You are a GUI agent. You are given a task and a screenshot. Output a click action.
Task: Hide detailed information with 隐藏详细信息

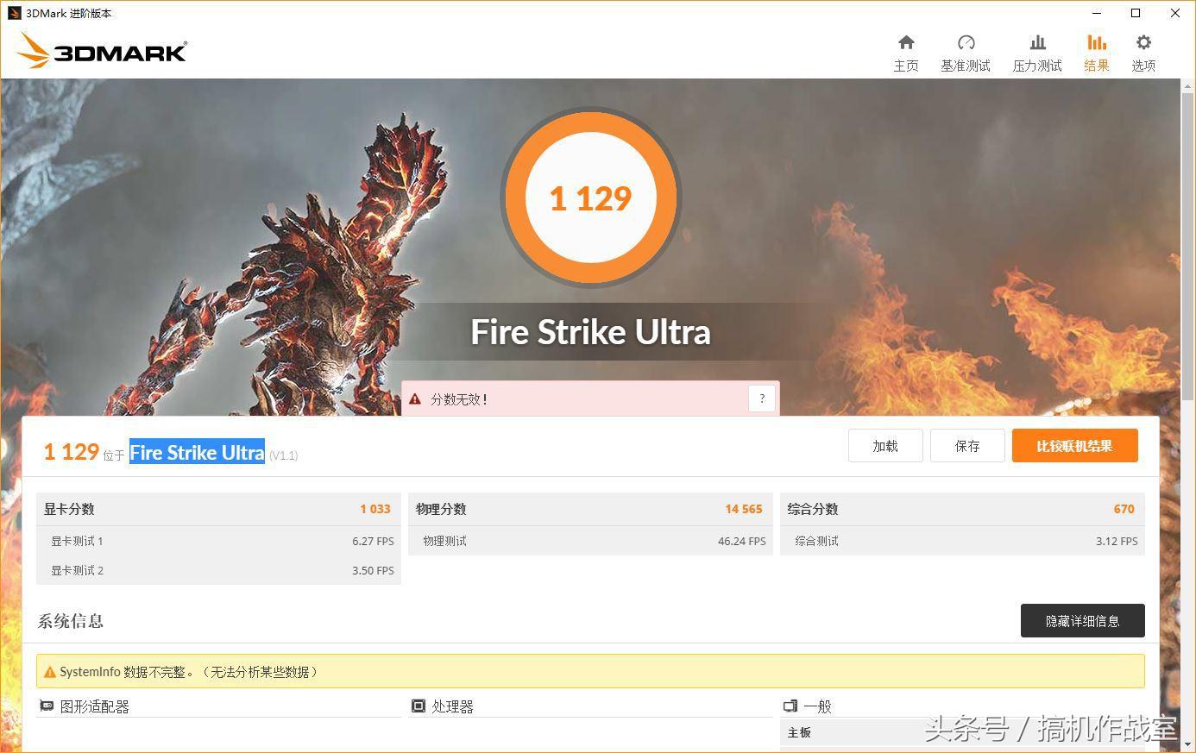[1082, 620]
